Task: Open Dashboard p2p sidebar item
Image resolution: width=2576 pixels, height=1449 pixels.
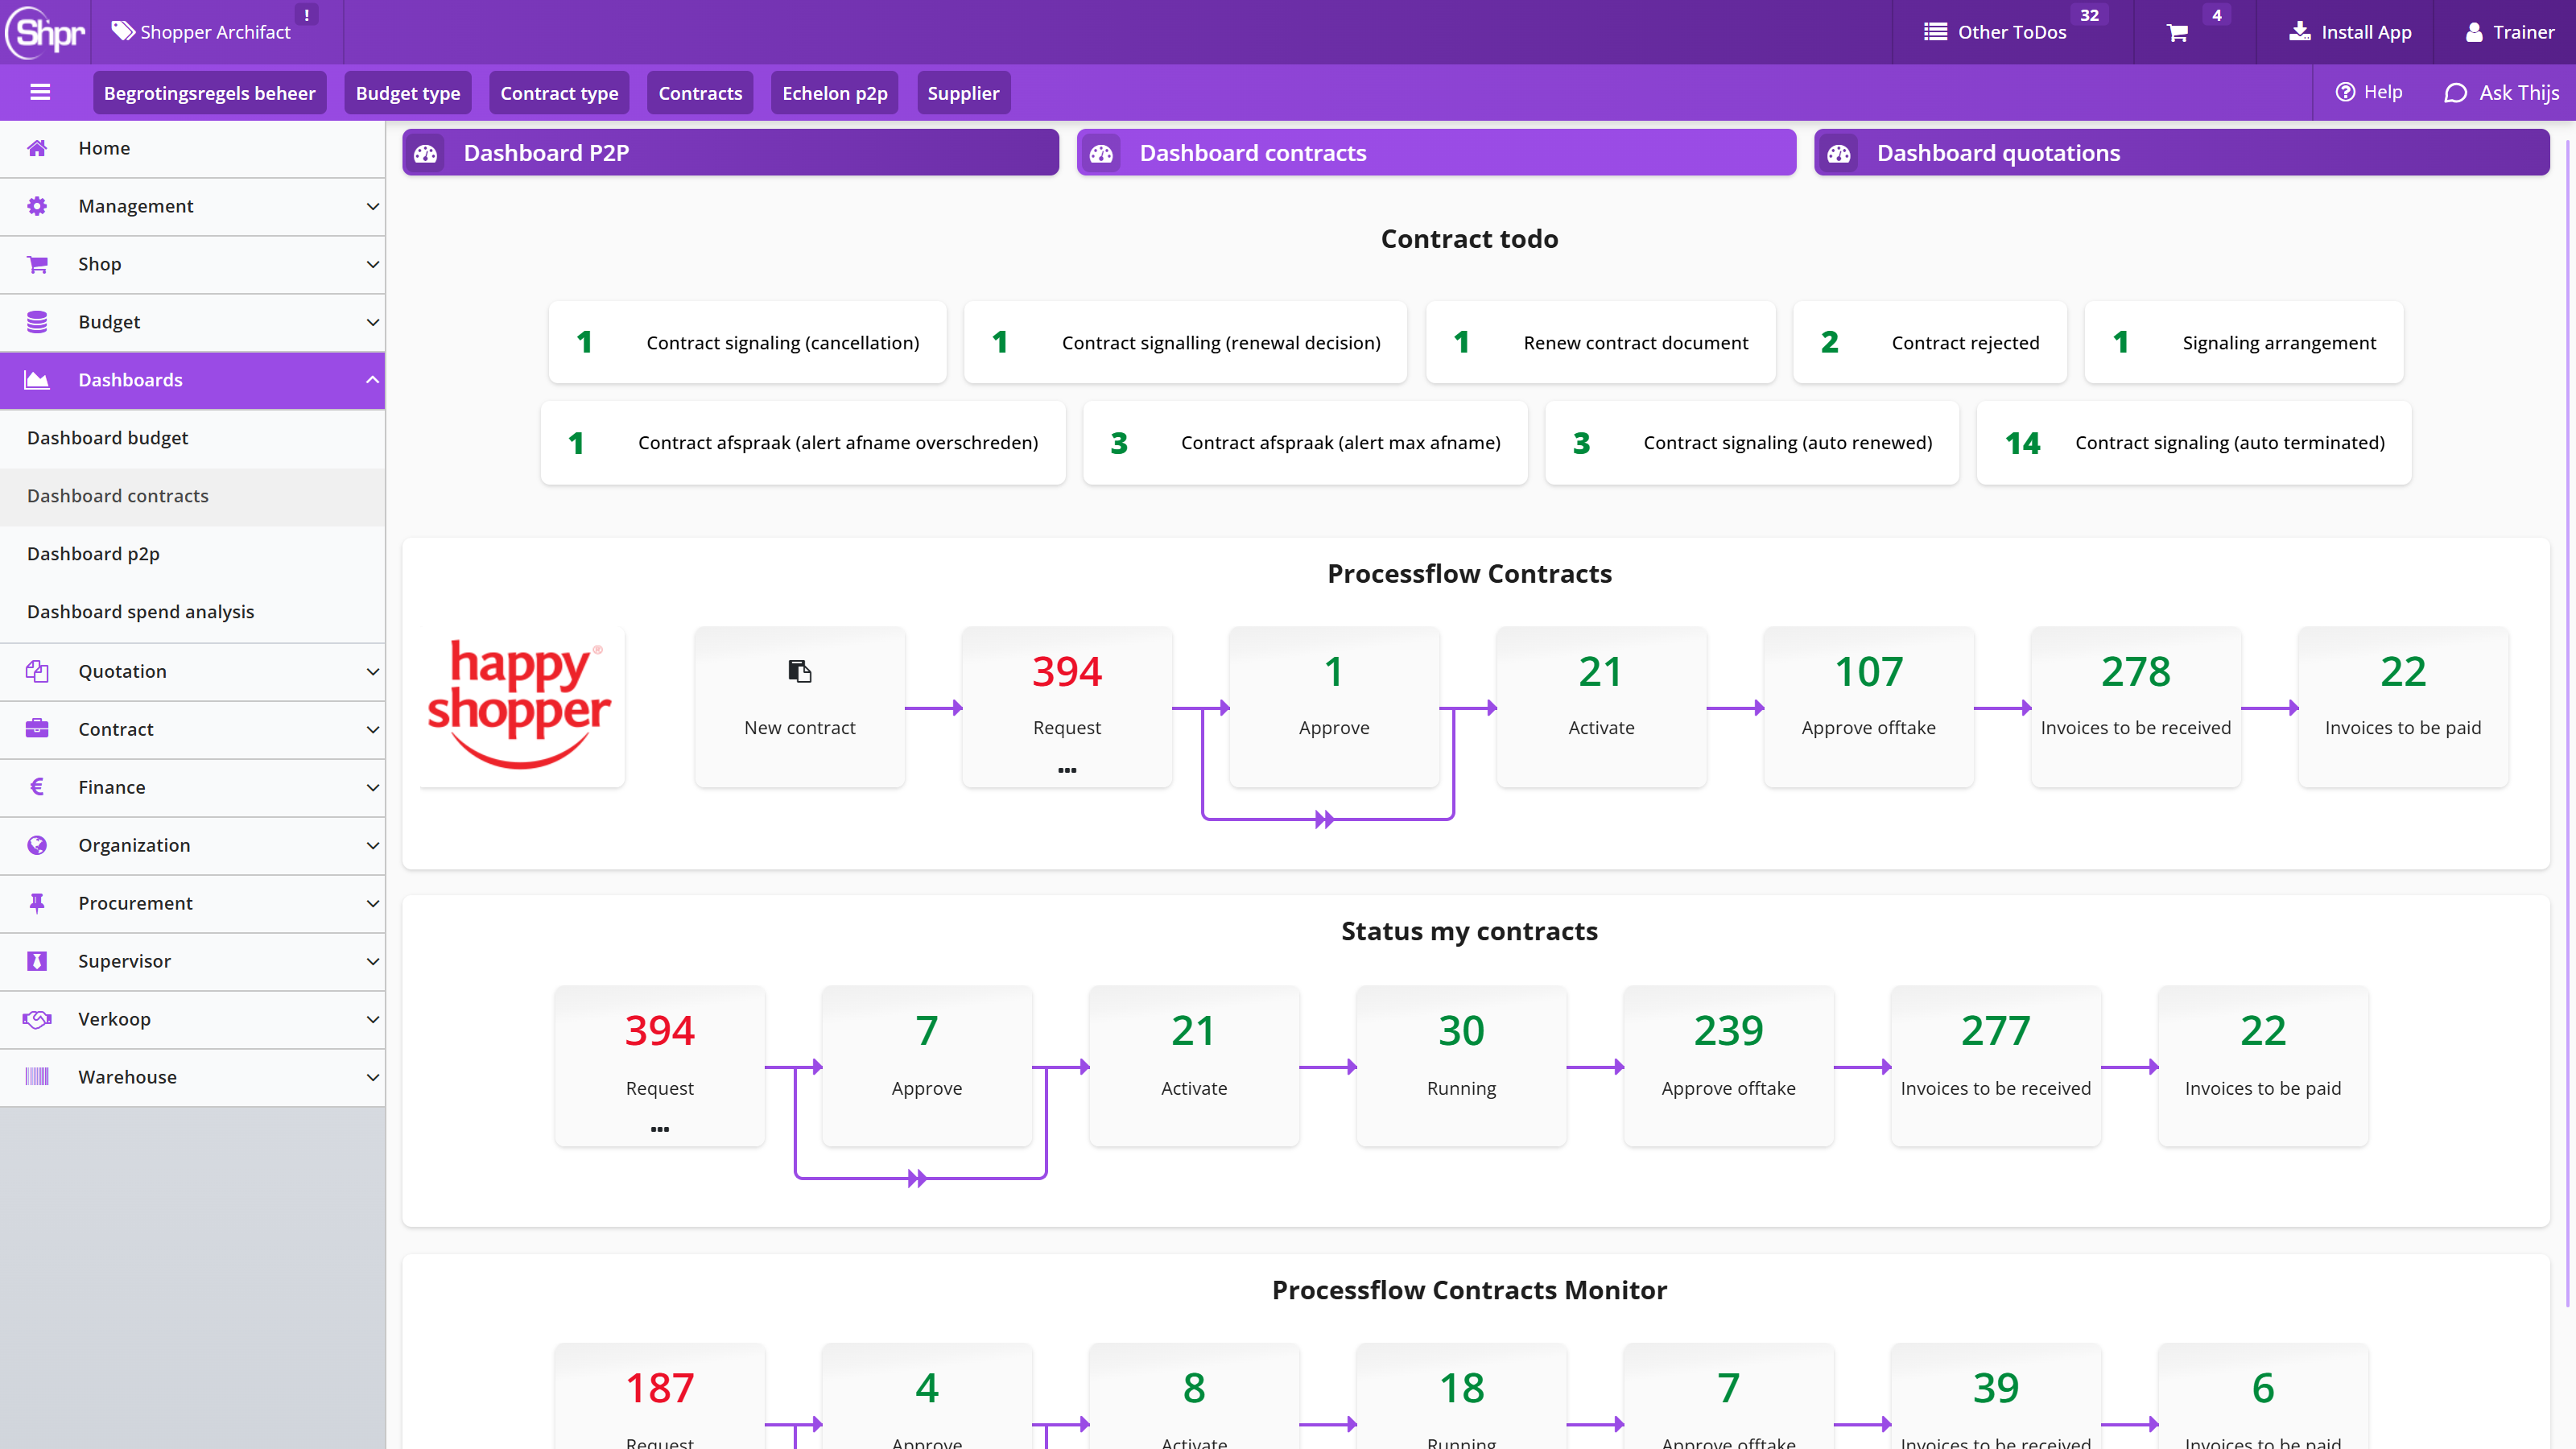Action: (x=192, y=554)
